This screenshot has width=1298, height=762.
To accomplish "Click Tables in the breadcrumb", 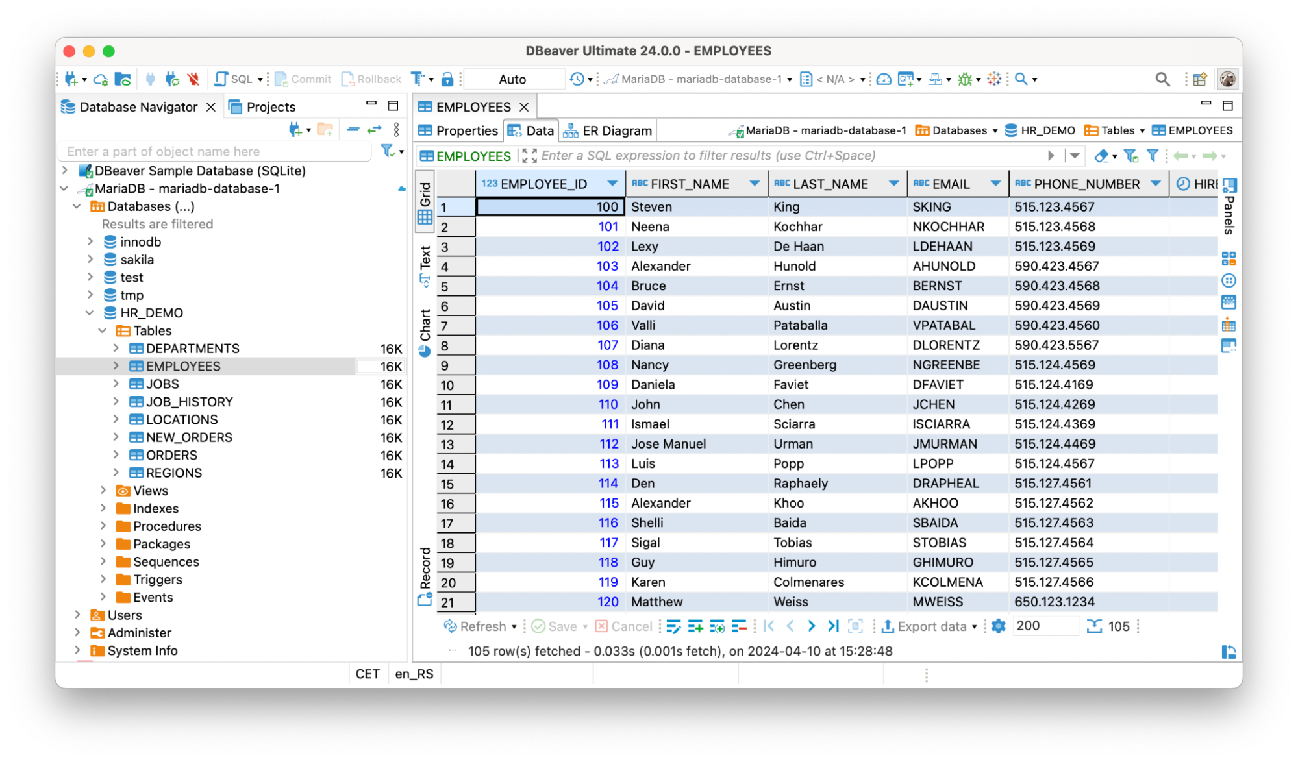I will [x=1110, y=130].
